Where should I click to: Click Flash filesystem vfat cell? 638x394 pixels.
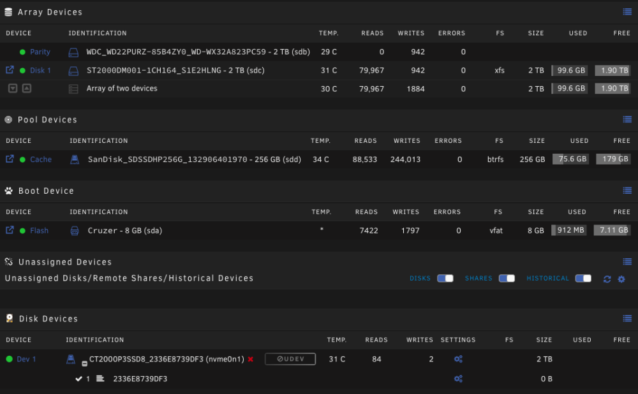coord(496,231)
